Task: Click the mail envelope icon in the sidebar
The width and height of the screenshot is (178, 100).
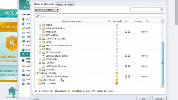Action: (x=23, y=33)
